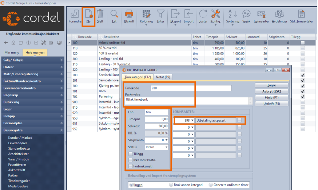Open Lønnsarter from the toolbar
The image size is (318, 190).
(x=261, y=17)
